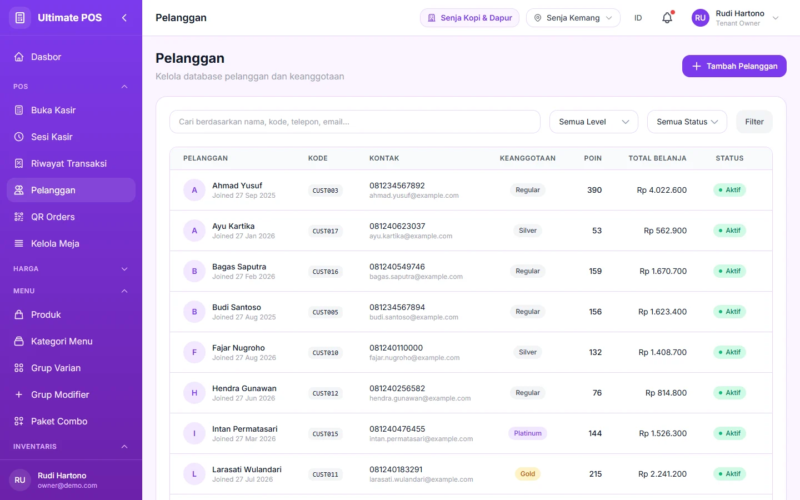Viewport: 800px width, 500px height.
Task: Click the QR Orders QR code icon
Action: point(19,217)
